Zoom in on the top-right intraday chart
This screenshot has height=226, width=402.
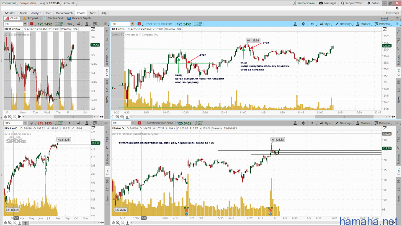(x=117, y=117)
